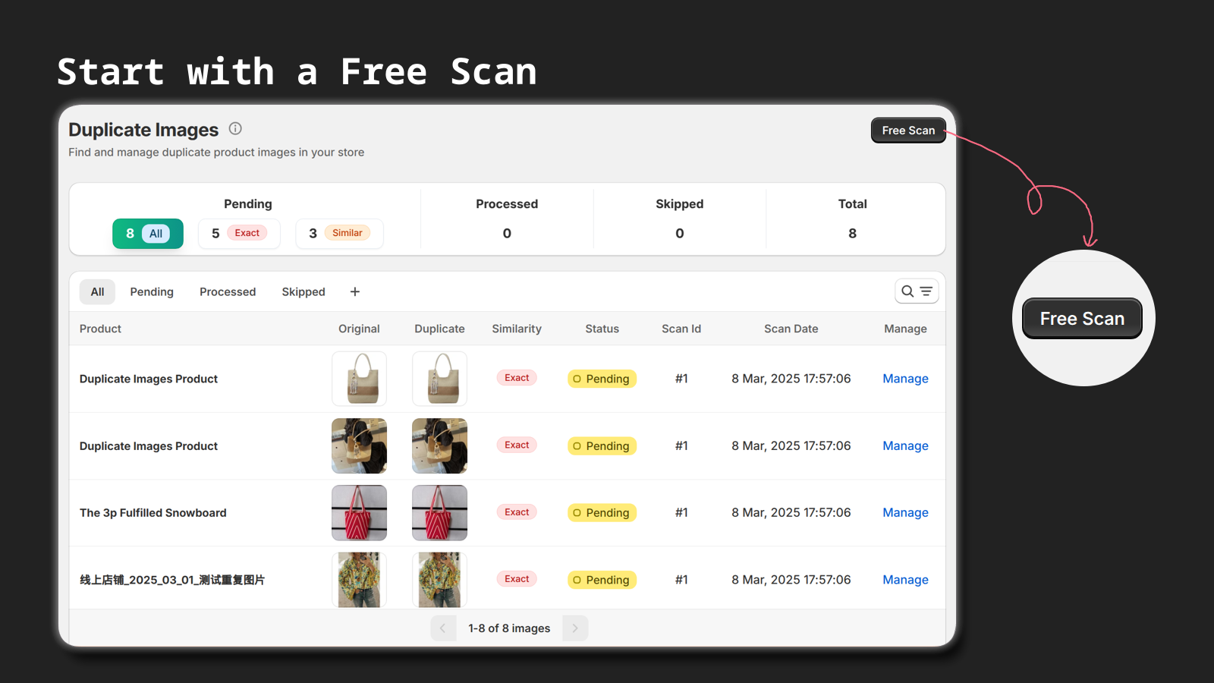Enable the Similar duplicates filter
1214x683 pixels.
[x=339, y=233]
